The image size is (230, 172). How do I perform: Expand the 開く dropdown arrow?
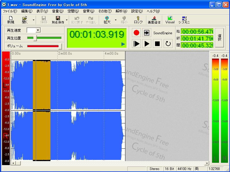pos(34,20)
